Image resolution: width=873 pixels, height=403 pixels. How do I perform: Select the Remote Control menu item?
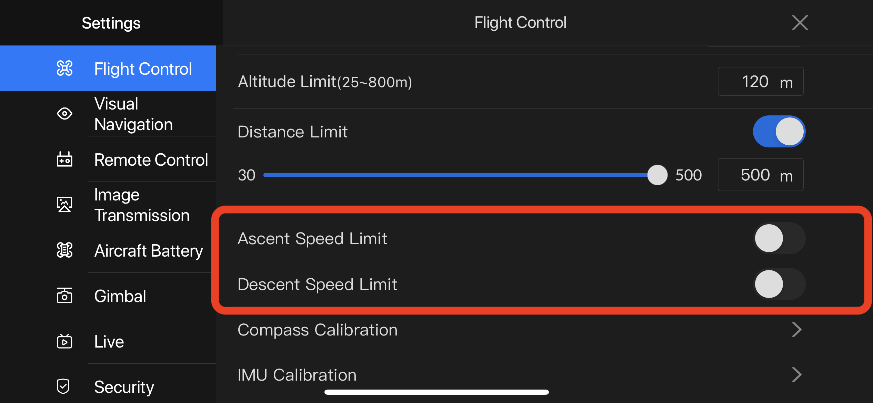click(108, 159)
